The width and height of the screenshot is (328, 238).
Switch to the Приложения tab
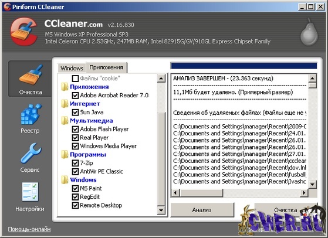tap(106, 67)
